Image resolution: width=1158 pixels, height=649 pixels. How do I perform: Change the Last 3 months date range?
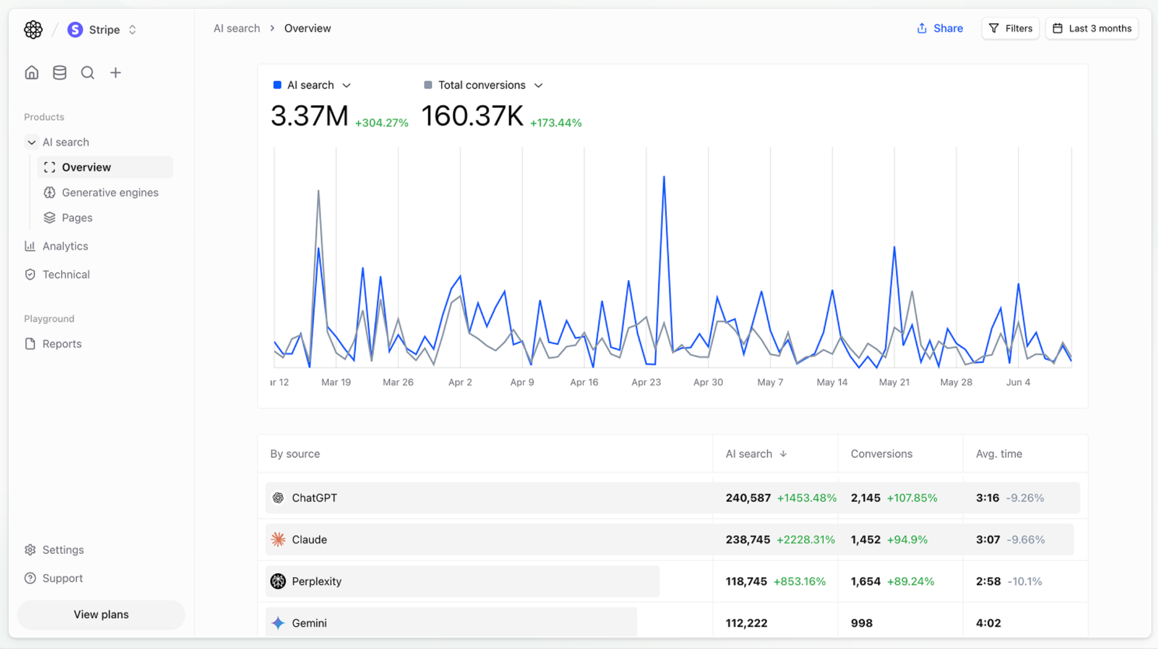click(1092, 28)
